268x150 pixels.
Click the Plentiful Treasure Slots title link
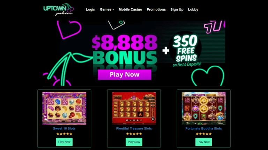(134, 128)
